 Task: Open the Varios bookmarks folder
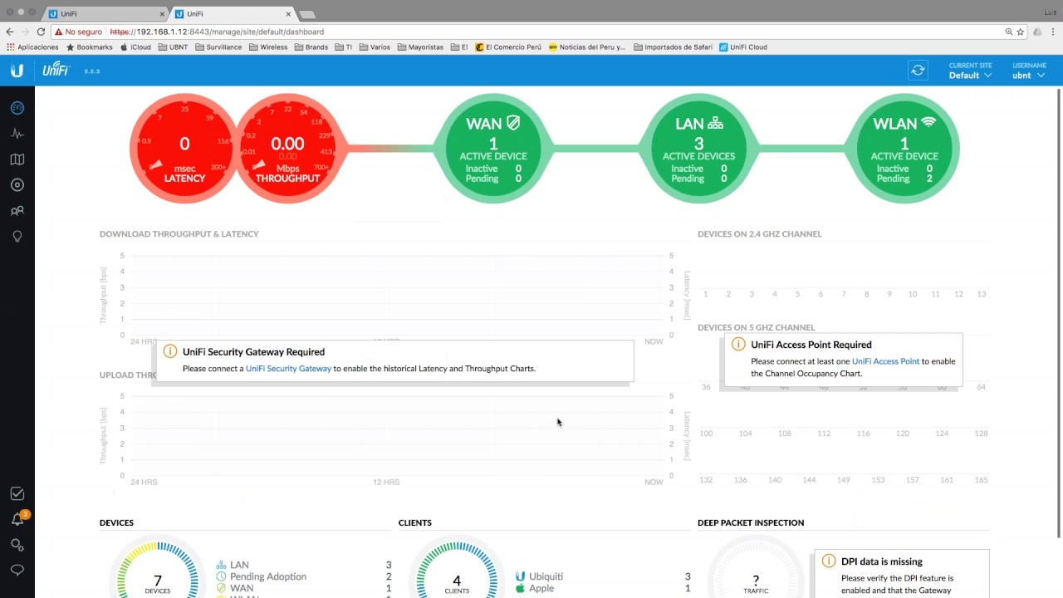click(x=375, y=47)
